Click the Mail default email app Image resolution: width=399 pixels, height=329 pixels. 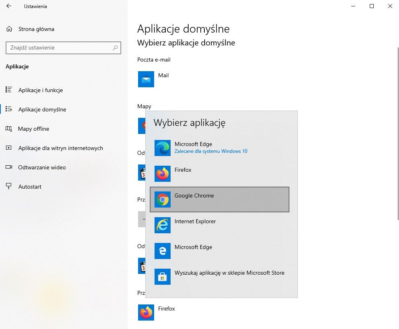(153, 79)
